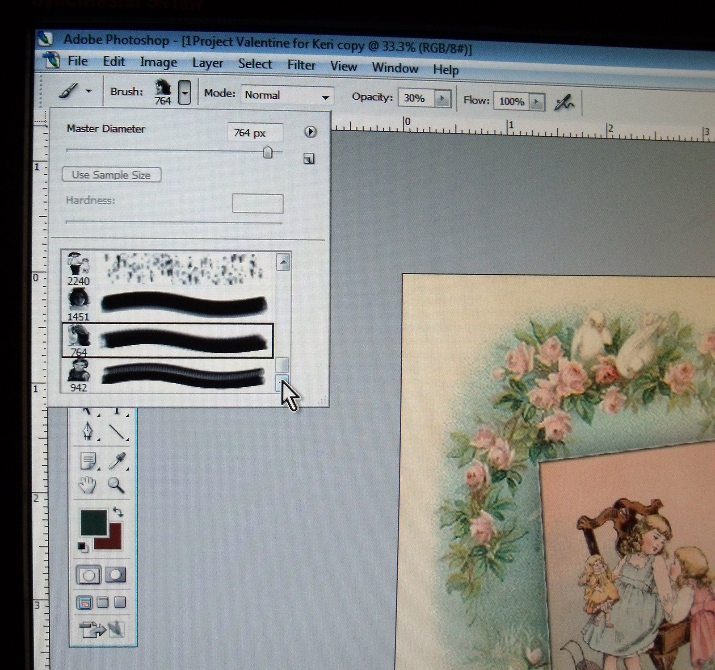Open the Flow slider arrow
The width and height of the screenshot is (715, 670).
click(x=536, y=102)
